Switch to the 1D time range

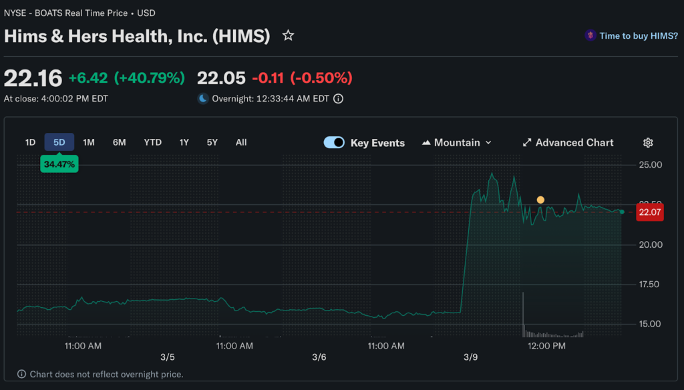(x=30, y=142)
